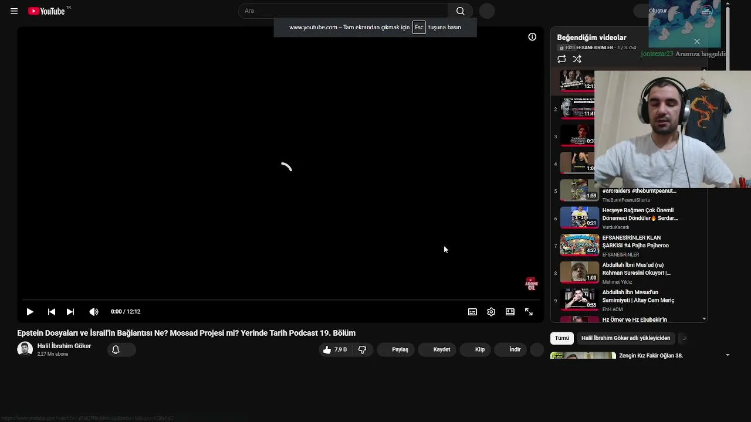Open playlist item 7 thumbnail 4:27

(x=579, y=244)
